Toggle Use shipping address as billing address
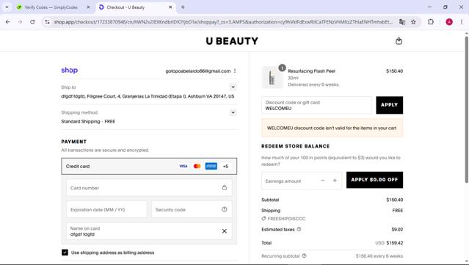The width and height of the screenshot is (469, 265). pyautogui.click(x=65, y=253)
